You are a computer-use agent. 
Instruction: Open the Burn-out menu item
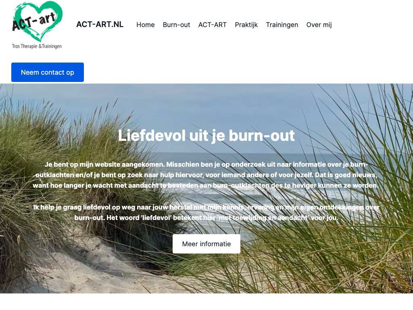(x=177, y=25)
